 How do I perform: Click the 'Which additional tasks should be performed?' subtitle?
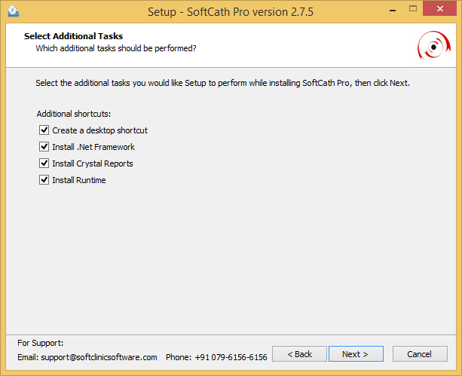click(116, 48)
